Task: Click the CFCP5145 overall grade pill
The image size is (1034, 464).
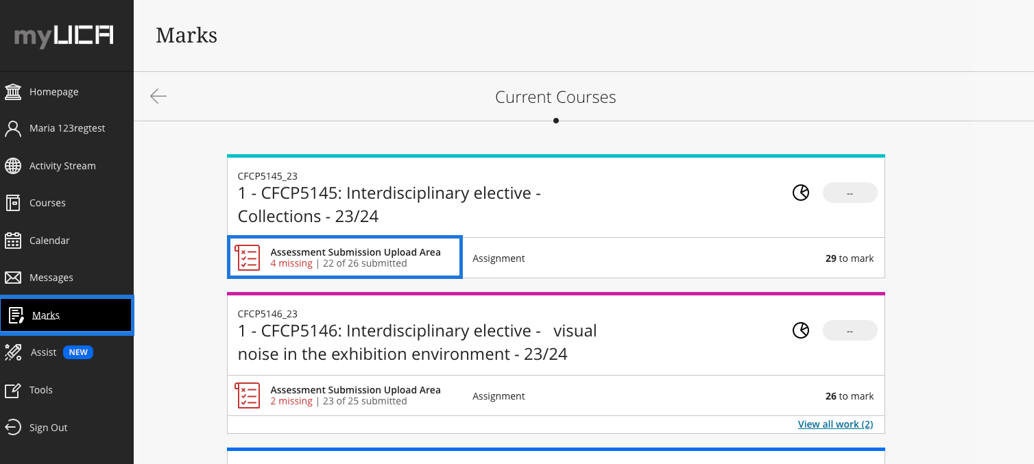Action: [x=850, y=193]
